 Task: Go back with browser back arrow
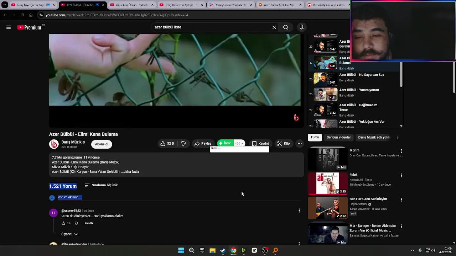pyautogui.click(x=5, y=15)
